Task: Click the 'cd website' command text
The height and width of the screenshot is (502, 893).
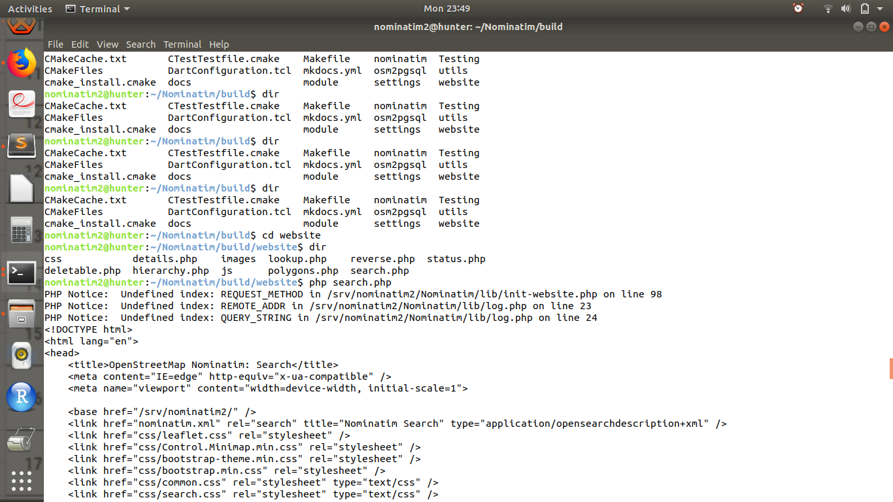Action: (292, 235)
